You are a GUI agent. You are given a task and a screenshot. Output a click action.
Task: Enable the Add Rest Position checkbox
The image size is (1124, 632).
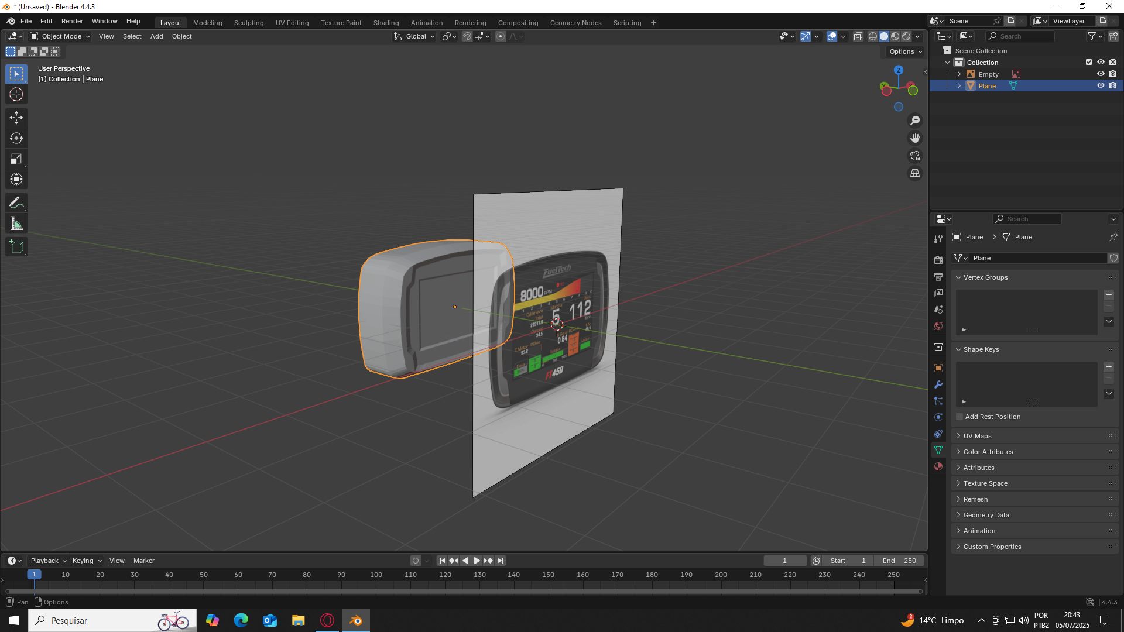pos(959,417)
